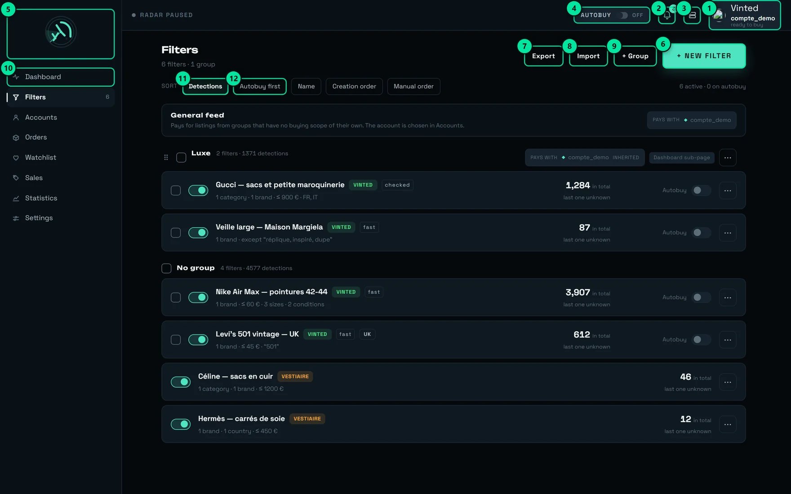Disable Levi's 501 vintage active toggle
Viewport: 791px width, 494px height.
198,340
